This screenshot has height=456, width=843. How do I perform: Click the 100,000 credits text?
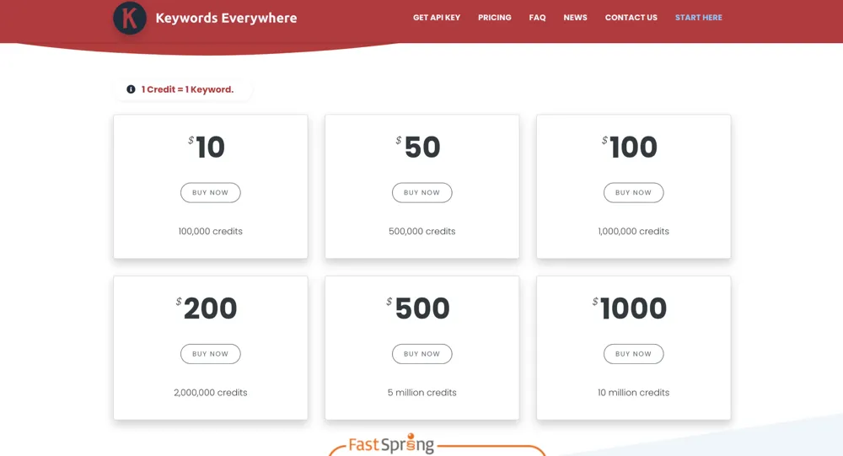pyautogui.click(x=210, y=232)
